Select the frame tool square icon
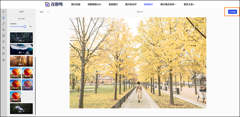Viewport: 240px width, 117px height. point(4,35)
